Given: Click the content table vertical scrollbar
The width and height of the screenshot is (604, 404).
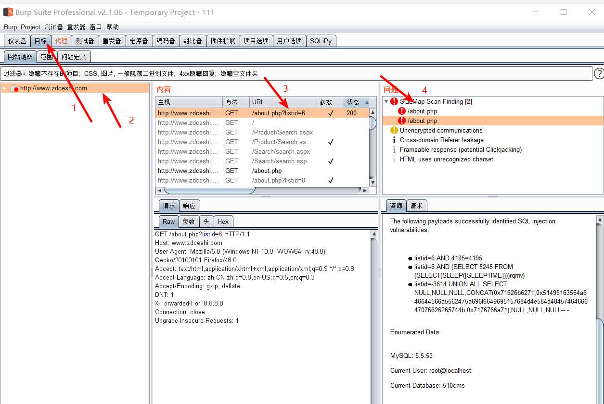Looking at the screenshot, I should pyautogui.click(x=373, y=147).
